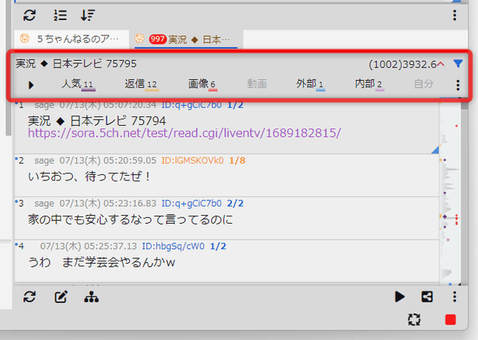Click the write post pencil icon
Screen dimensions: 478x340
61,297
